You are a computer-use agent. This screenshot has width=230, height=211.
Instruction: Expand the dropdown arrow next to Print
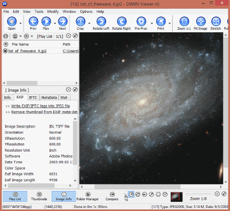170,23
